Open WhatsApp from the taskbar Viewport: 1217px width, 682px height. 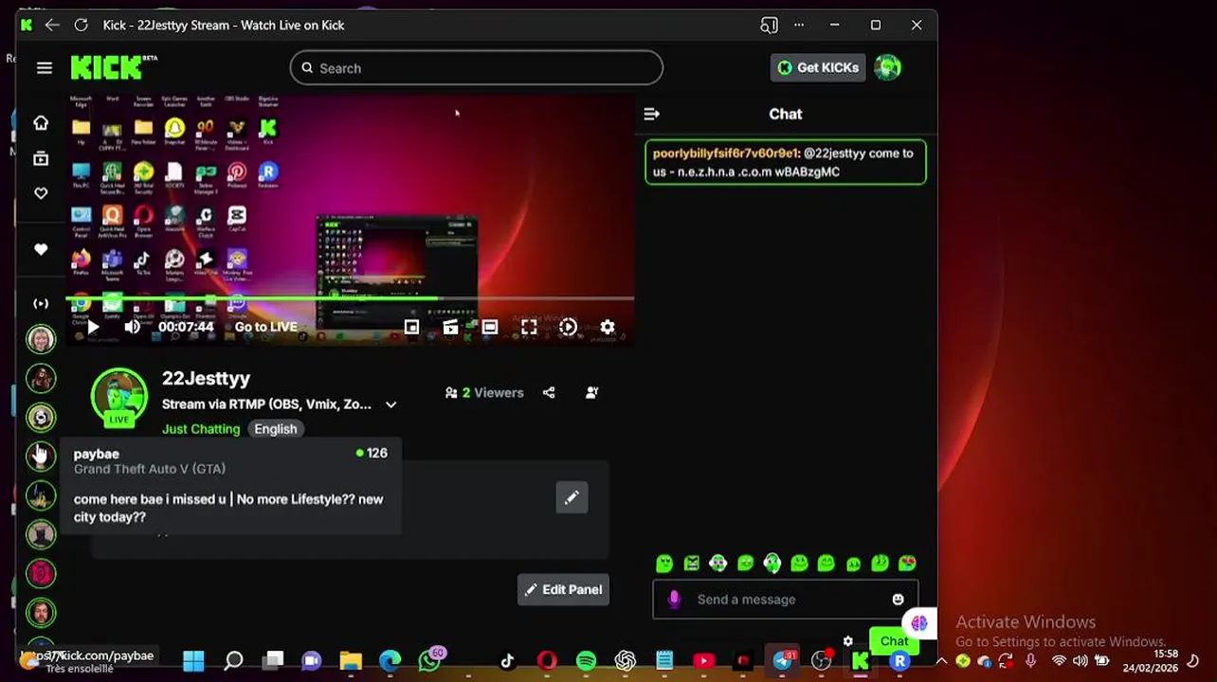pos(429,660)
